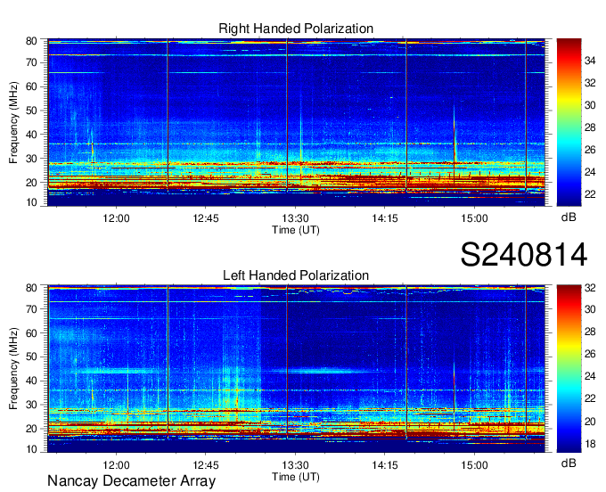Viewport: 606px width, 492px height.
Task: Click the 20 MHz tick on Left Handed plot
Action: (31, 429)
